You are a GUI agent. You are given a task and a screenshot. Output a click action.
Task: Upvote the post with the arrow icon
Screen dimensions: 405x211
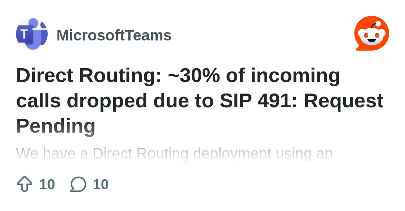click(25, 184)
